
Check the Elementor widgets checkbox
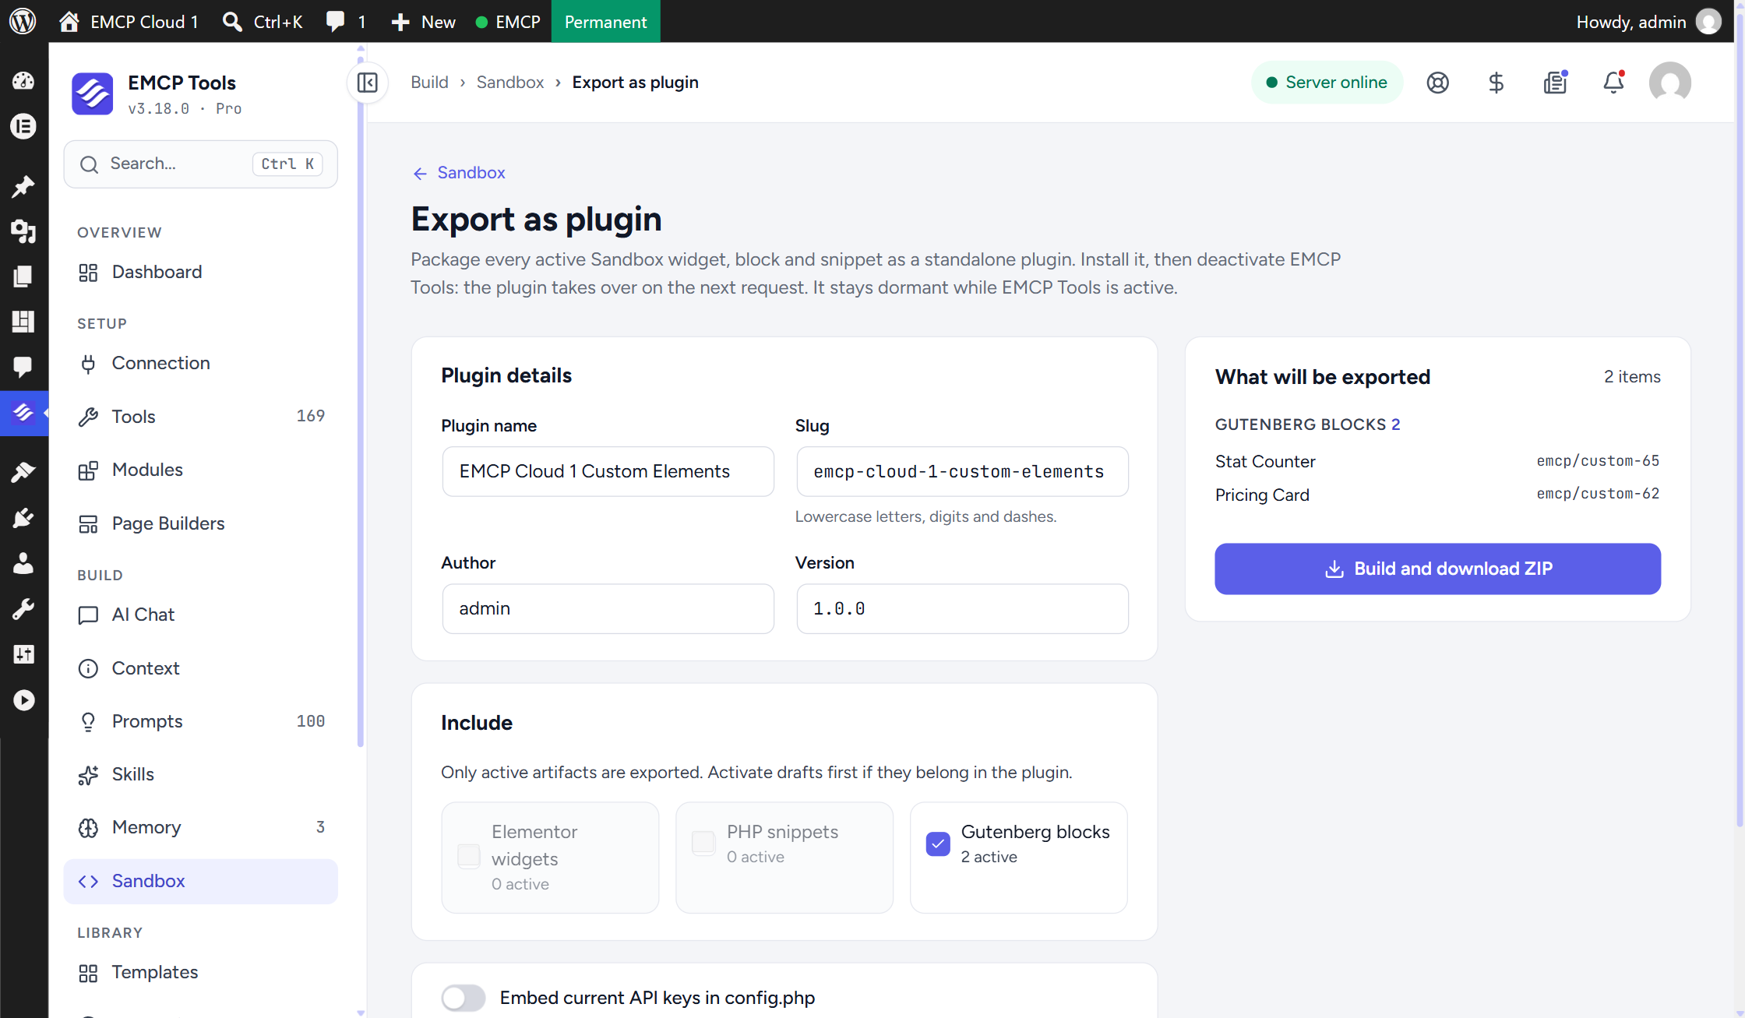coord(468,856)
